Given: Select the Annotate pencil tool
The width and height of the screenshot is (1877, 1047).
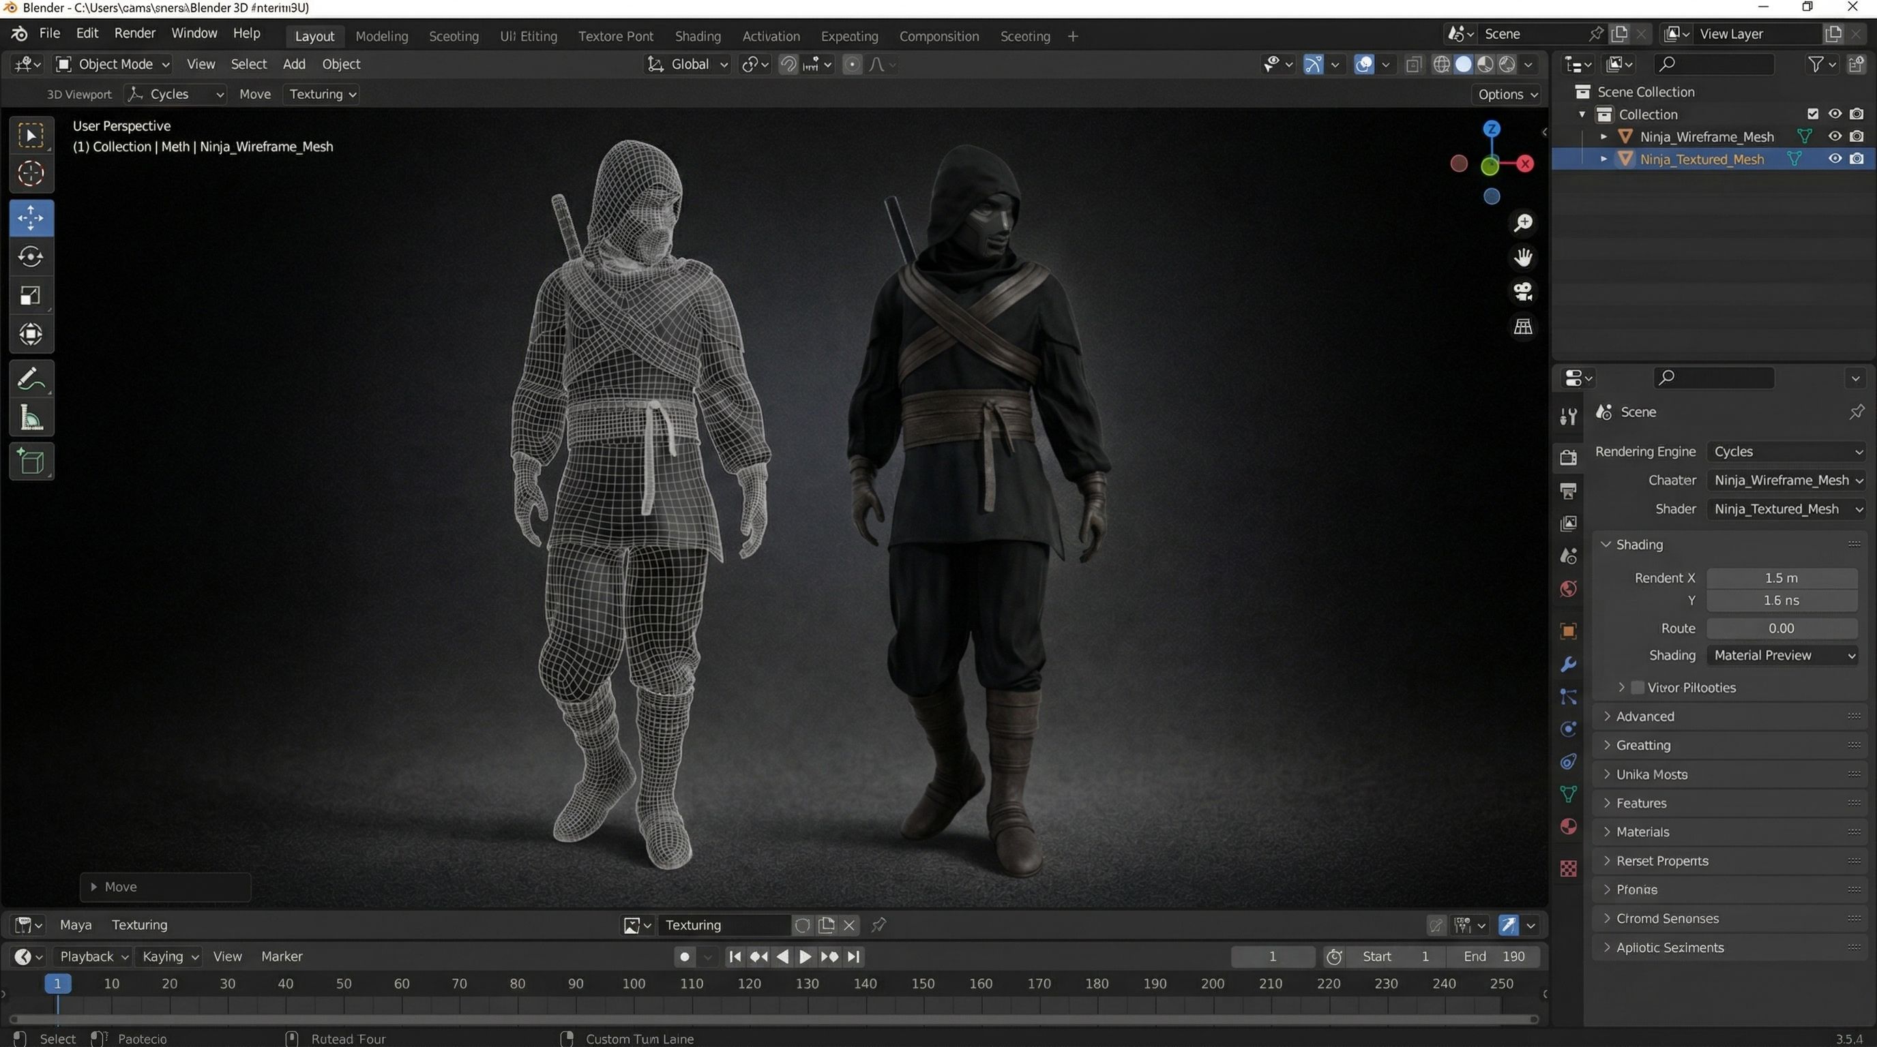Looking at the screenshot, I should pyautogui.click(x=31, y=380).
